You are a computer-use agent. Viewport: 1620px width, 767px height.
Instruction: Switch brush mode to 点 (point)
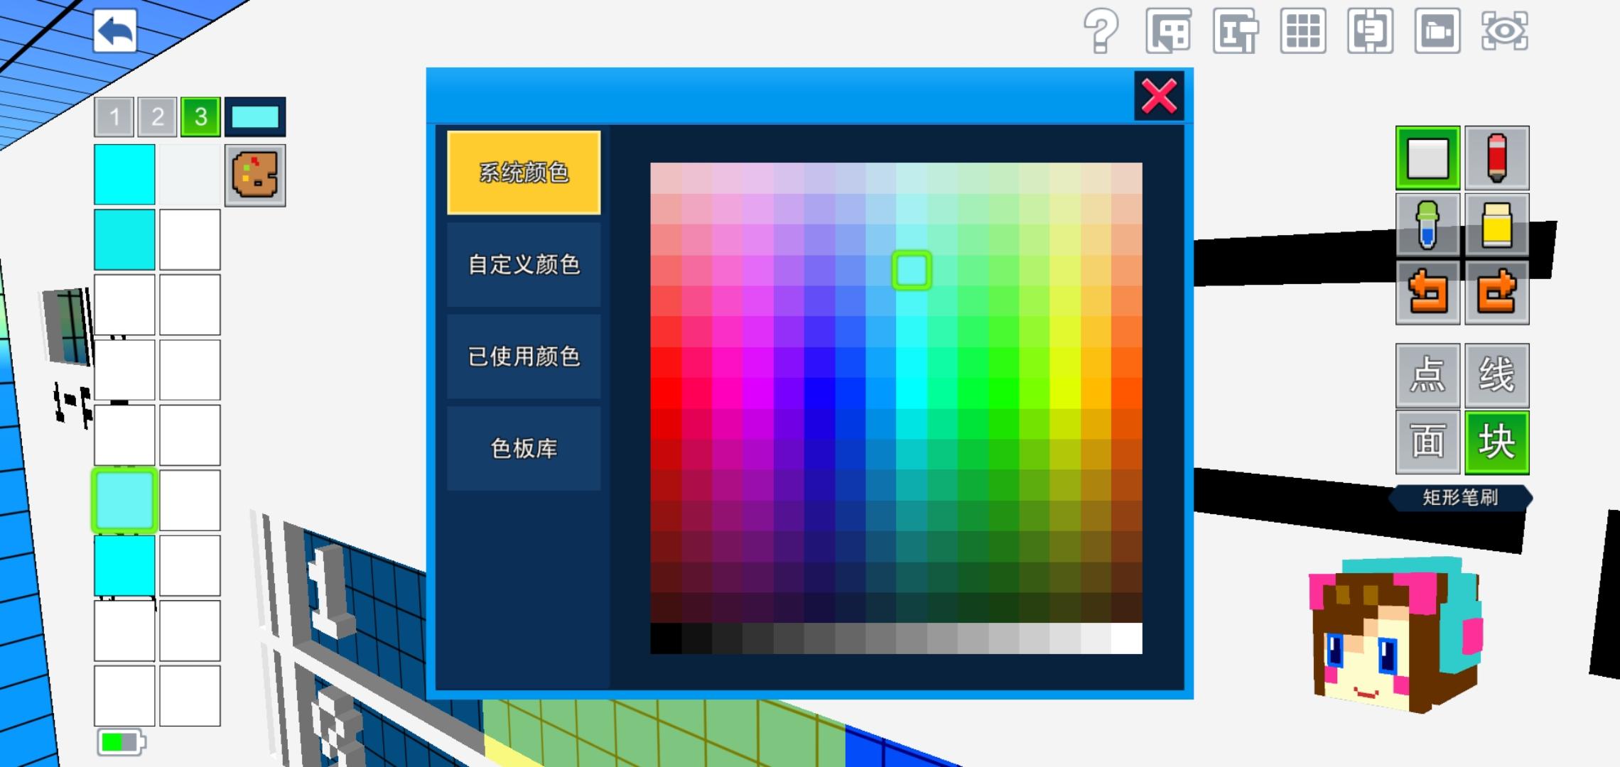pos(1427,375)
